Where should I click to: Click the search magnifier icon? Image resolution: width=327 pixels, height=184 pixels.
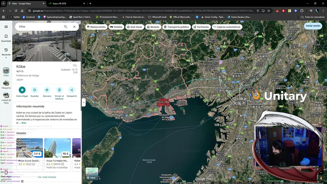tap(66, 27)
